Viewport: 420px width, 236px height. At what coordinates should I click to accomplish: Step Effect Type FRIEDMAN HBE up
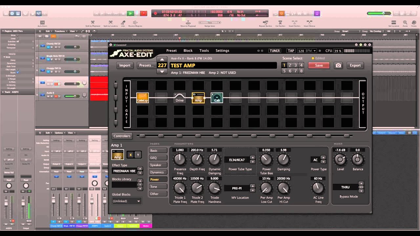140,169
